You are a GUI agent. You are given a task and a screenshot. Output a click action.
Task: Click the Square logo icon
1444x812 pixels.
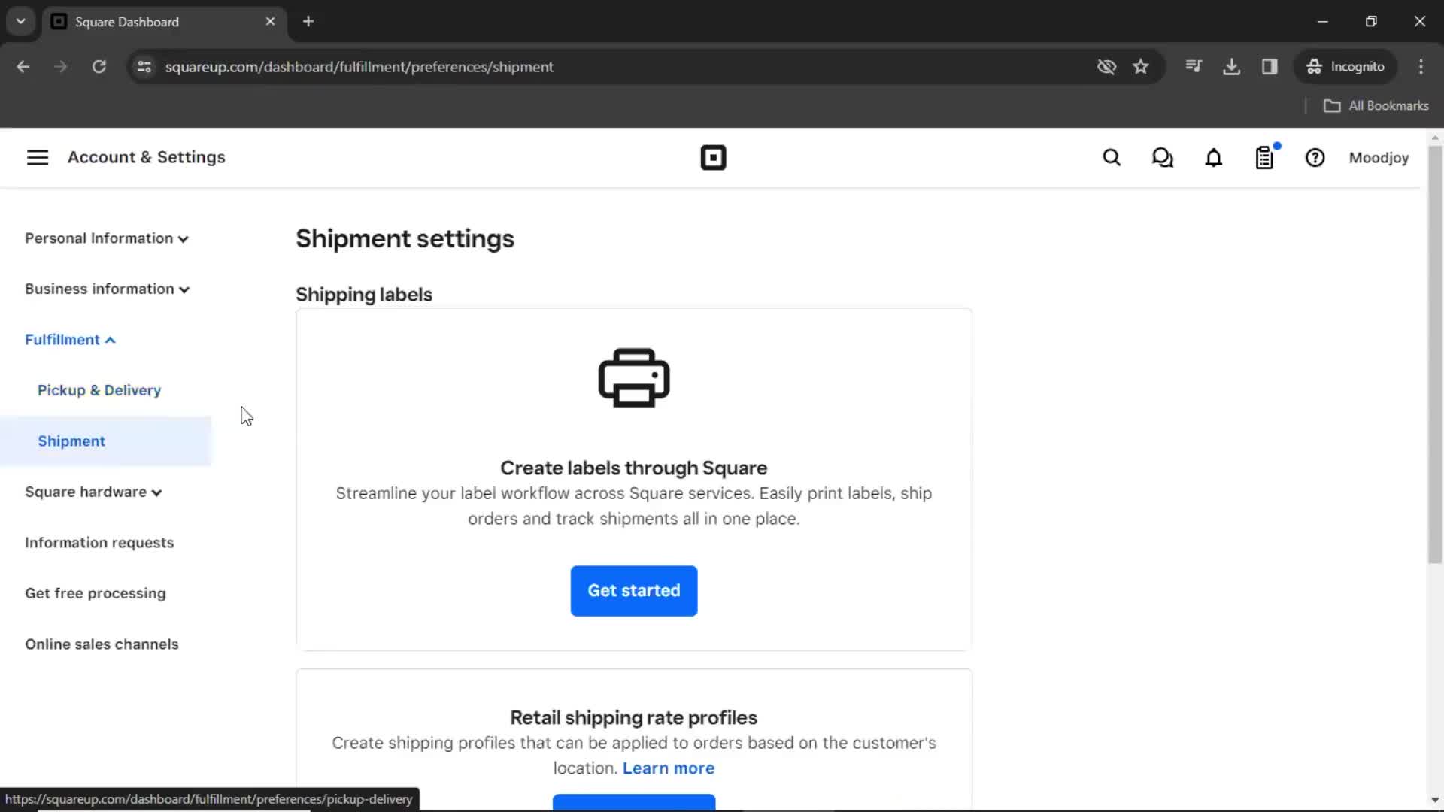[713, 158]
